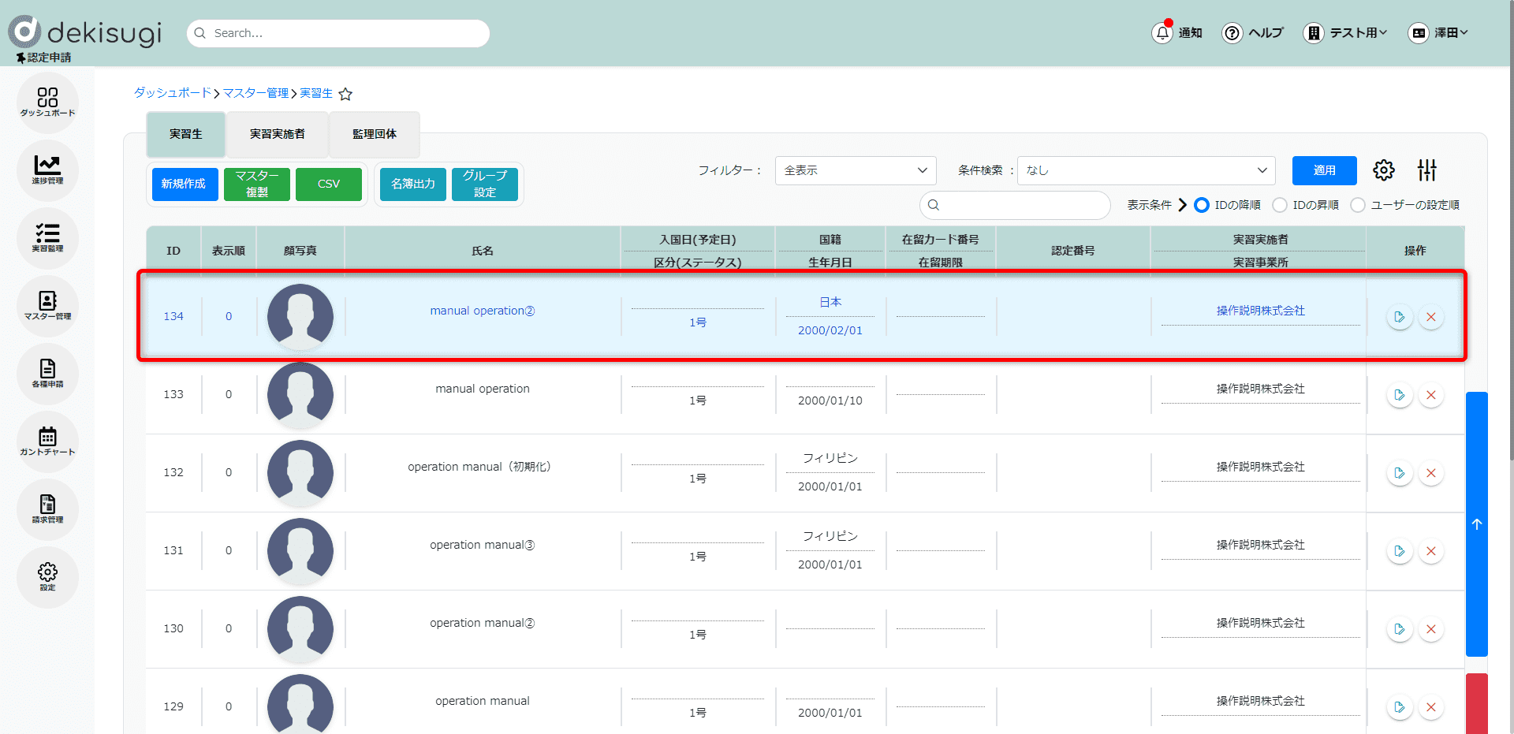Open the Dashboard sidebar icon
Viewport: 1514px width, 734px height.
[47, 102]
